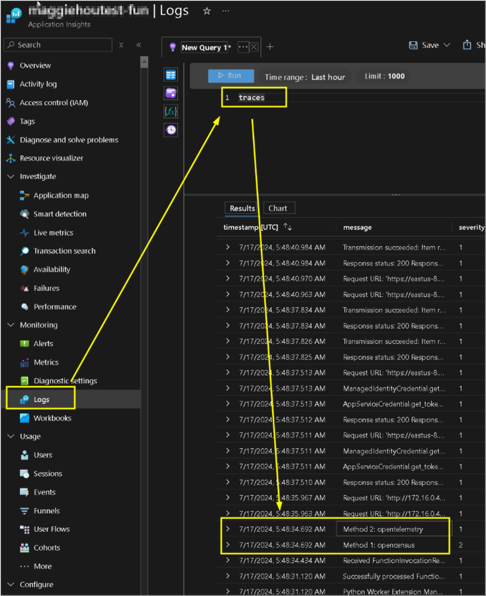Open the tables panel icon
Viewport: 486px width, 596px height.
[171, 75]
